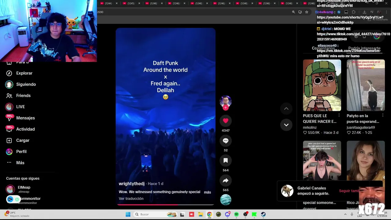Open Google Chrome in the taskbar
The image size is (391, 220).
tap(209, 214)
